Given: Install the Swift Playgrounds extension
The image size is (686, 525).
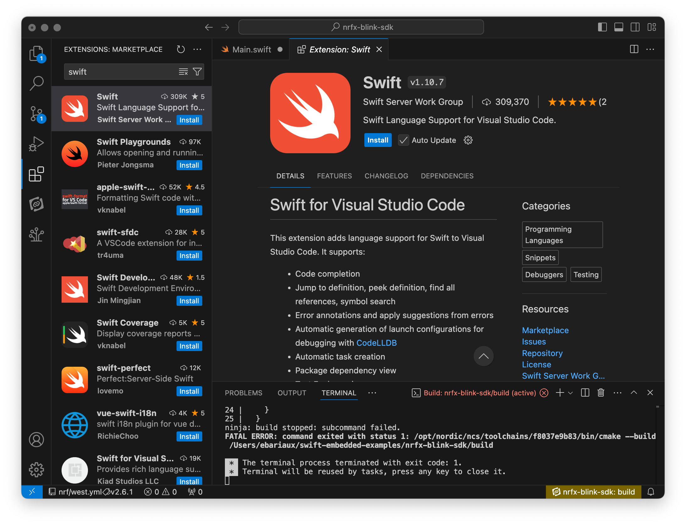Looking at the screenshot, I should coord(189,165).
